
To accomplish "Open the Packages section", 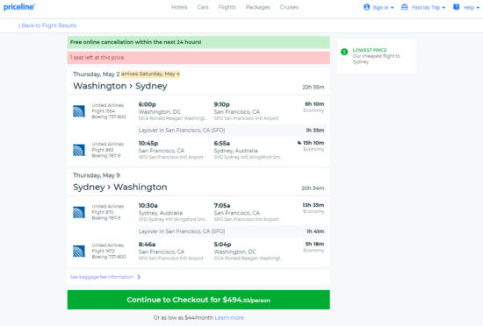I will (258, 7).
